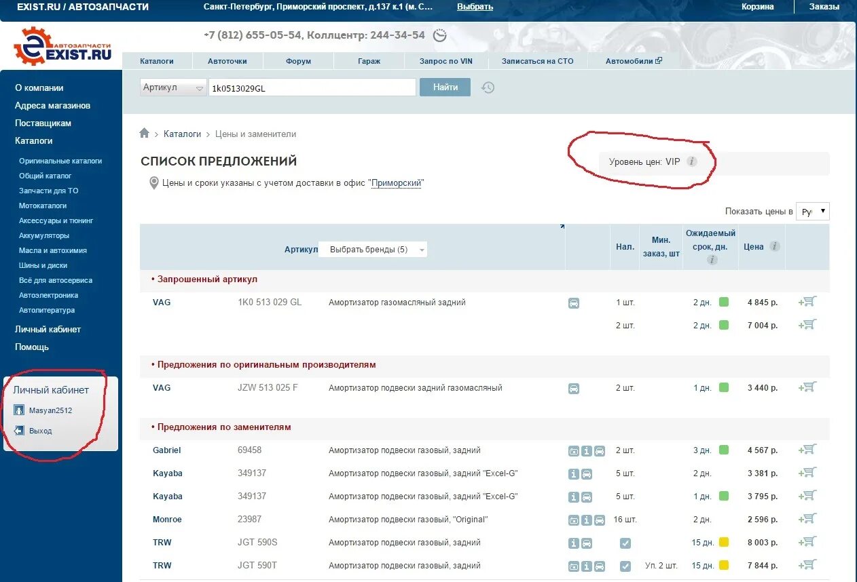
Task: Open Масла и автохимия in sidebar
Action: pos(53,250)
